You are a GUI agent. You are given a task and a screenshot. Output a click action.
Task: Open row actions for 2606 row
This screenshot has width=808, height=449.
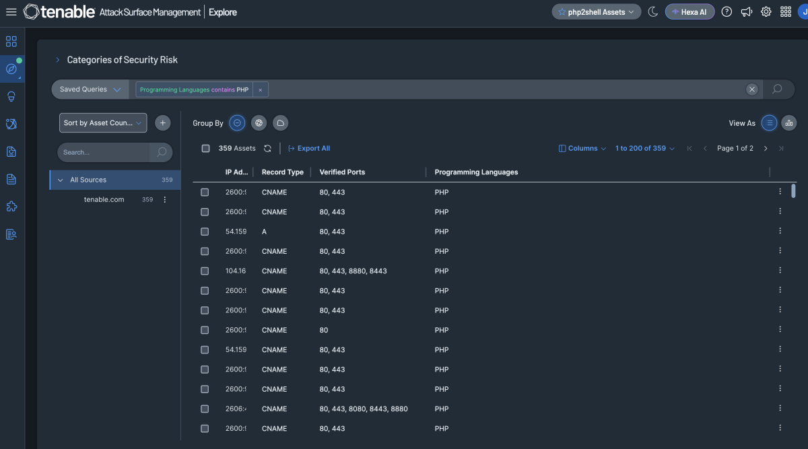tap(780, 409)
